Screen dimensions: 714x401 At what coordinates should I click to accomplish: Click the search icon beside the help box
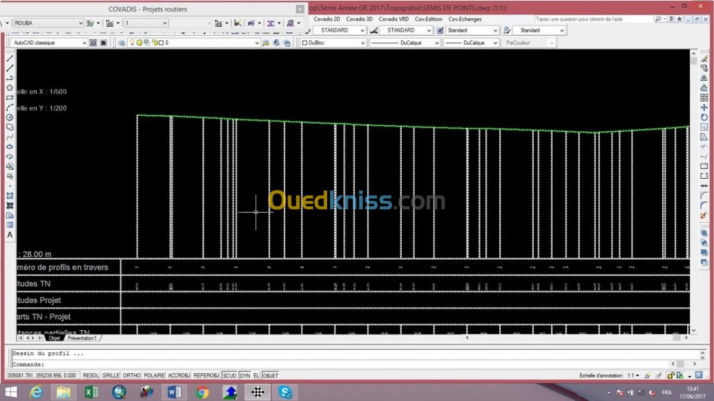(659, 20)
